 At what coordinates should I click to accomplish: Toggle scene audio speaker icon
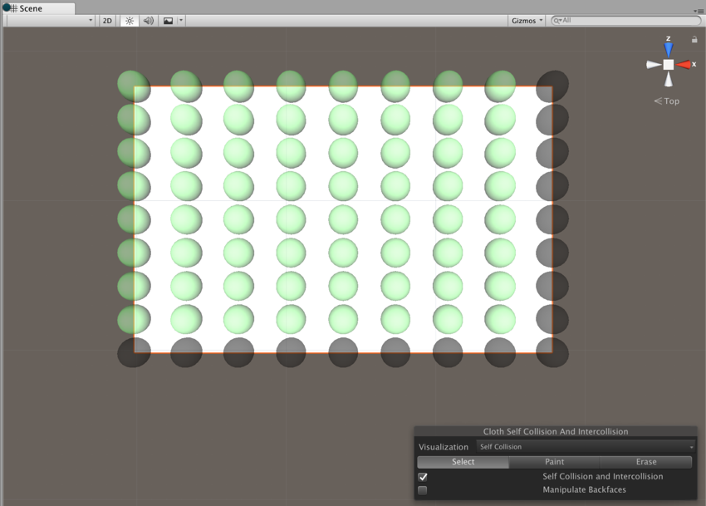click(x=148, y=21)
